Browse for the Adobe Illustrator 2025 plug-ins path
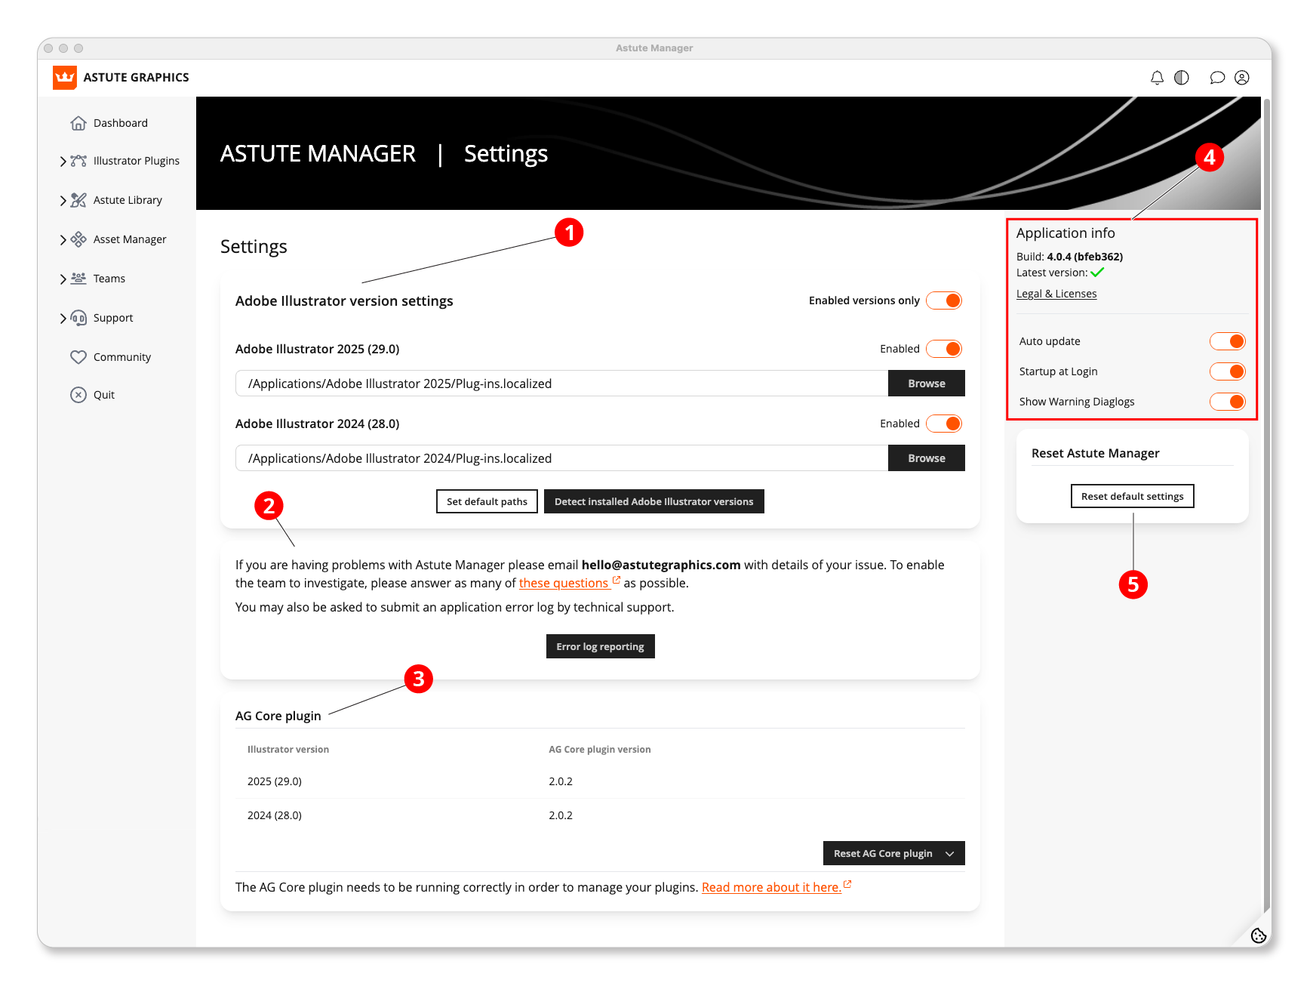This screenshot has height=986, width=1310. point(926,383)
